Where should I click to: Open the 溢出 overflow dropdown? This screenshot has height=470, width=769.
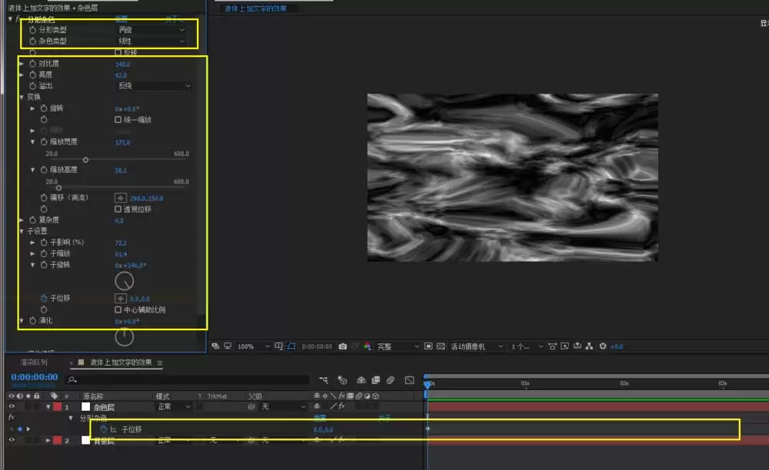(154, 86)
